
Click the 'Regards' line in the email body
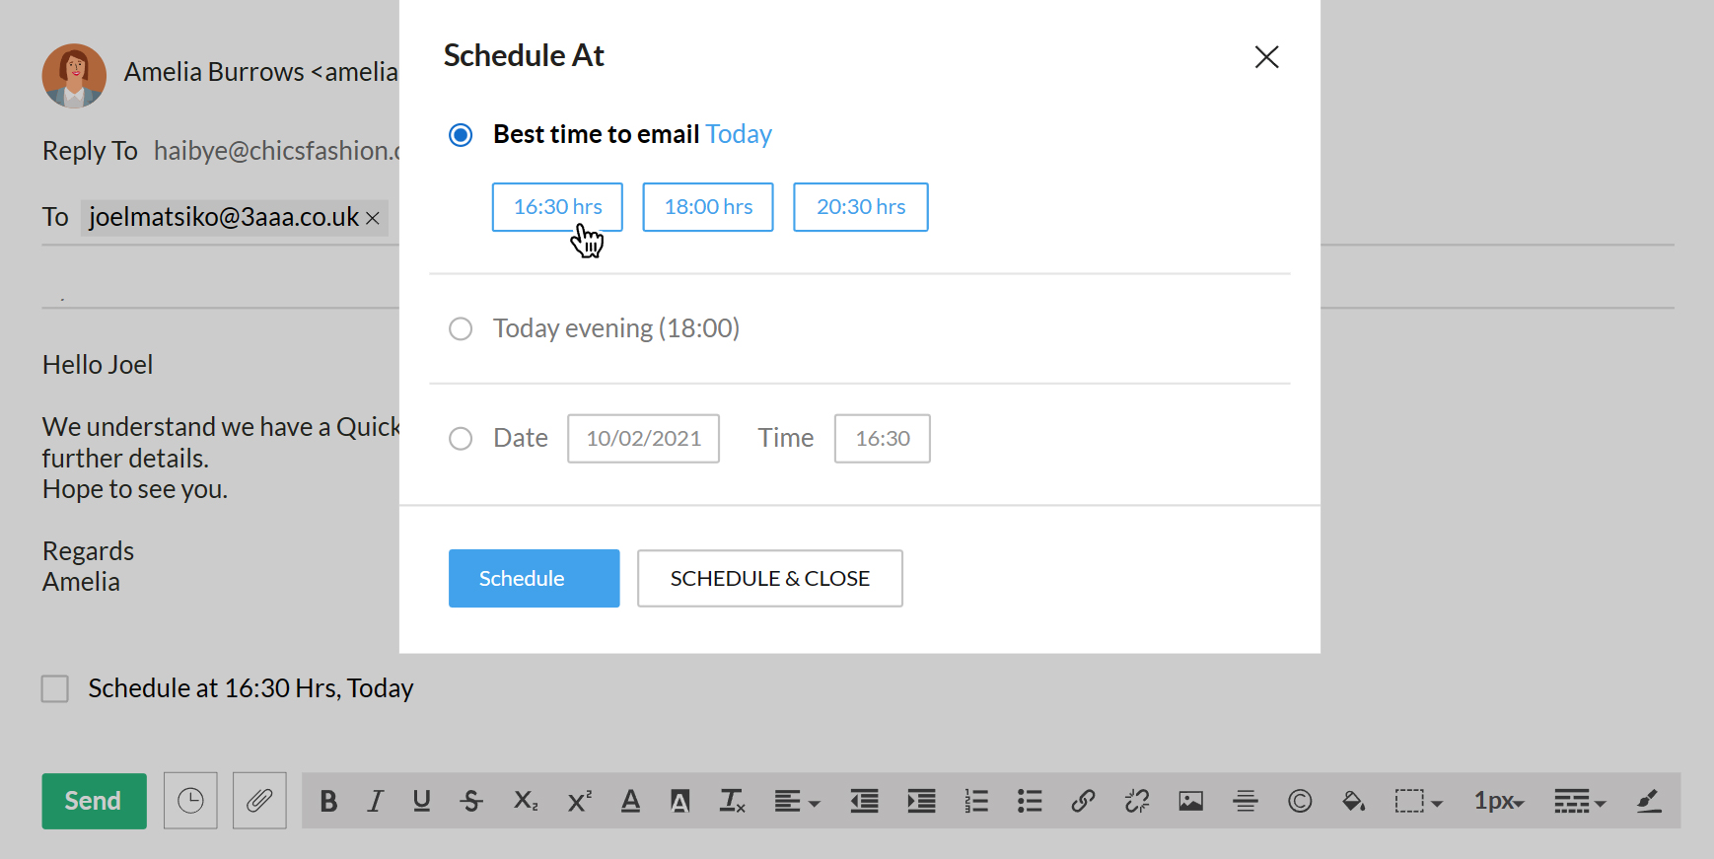click(88, 551)
